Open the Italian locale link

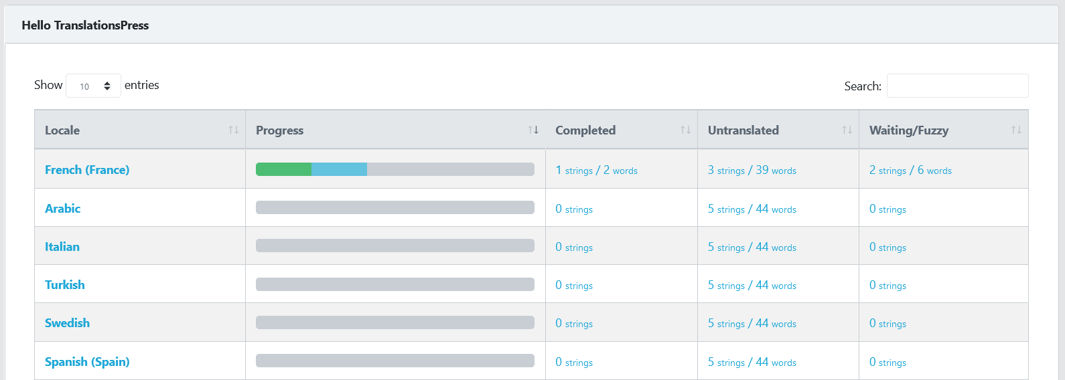point(62,247)
